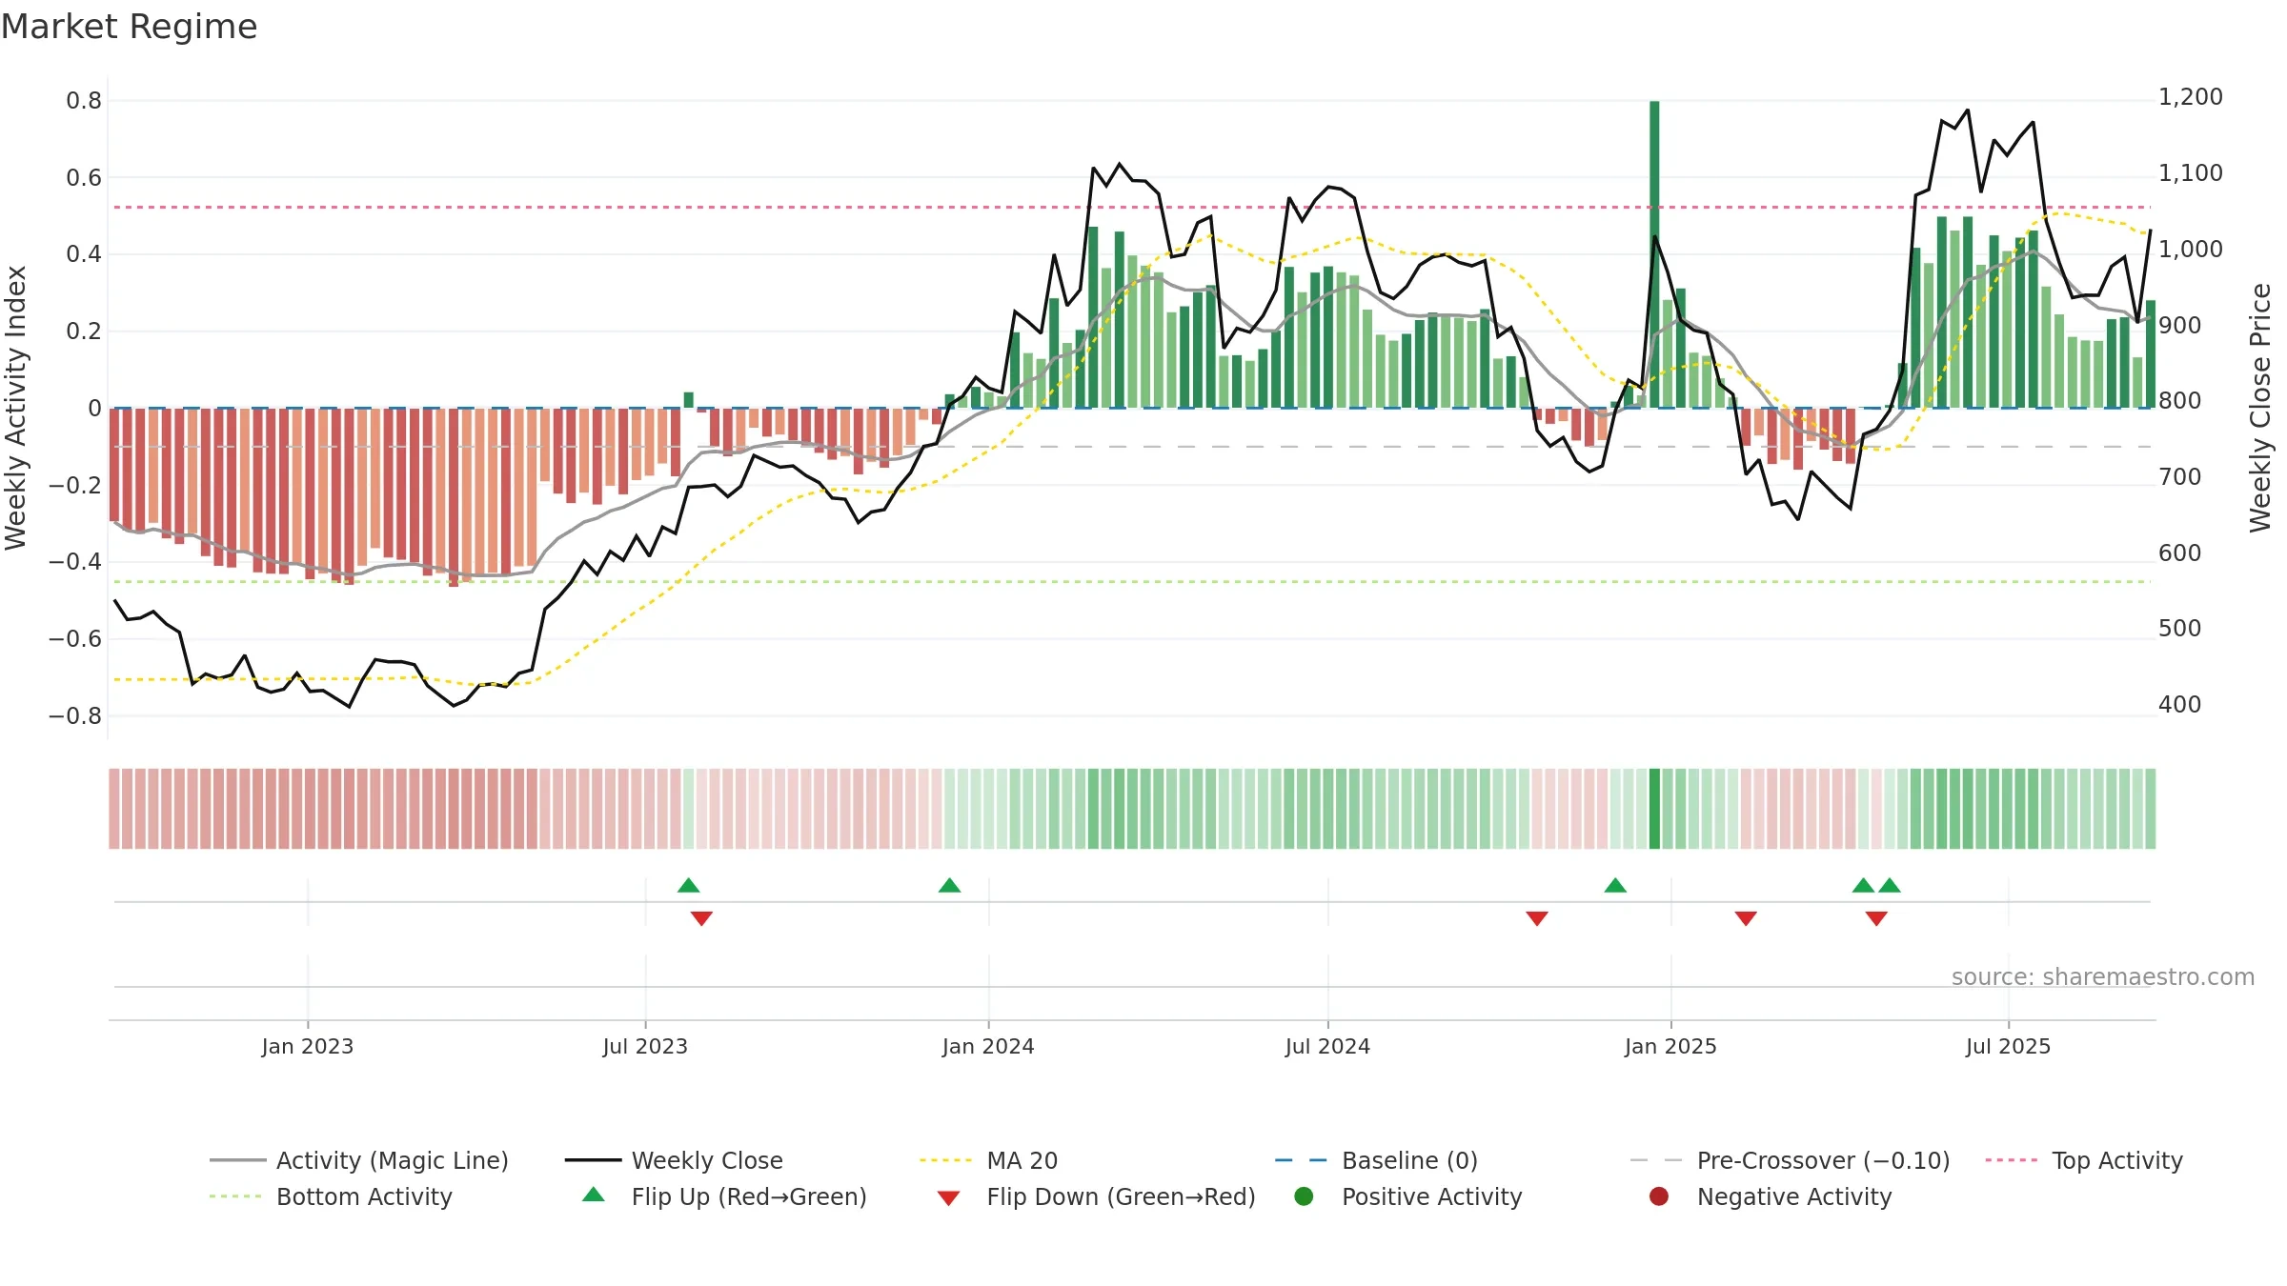Click the Jan 2025 axis label
This screenshot has height=1286, width=2287.
click(1670, 1047)
